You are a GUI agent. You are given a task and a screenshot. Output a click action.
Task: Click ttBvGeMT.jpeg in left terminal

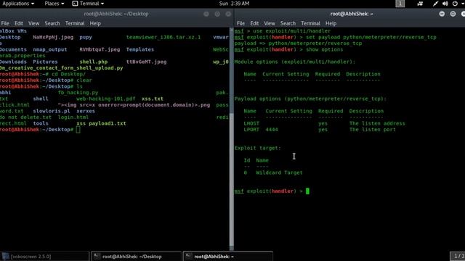146,62
